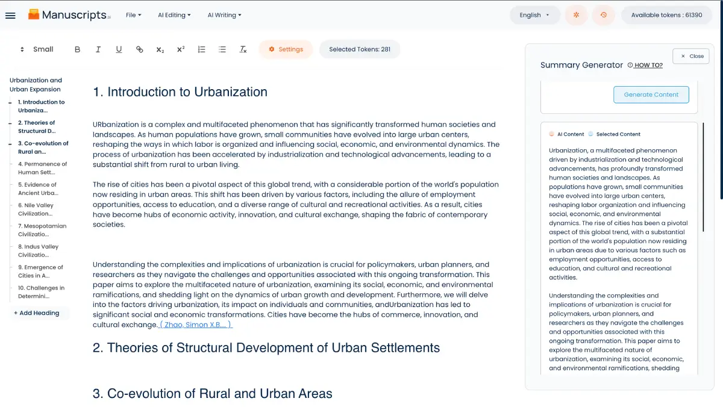The image size is (723, 410).
Task: Click the Generate Content button
Action: [651, 95]
